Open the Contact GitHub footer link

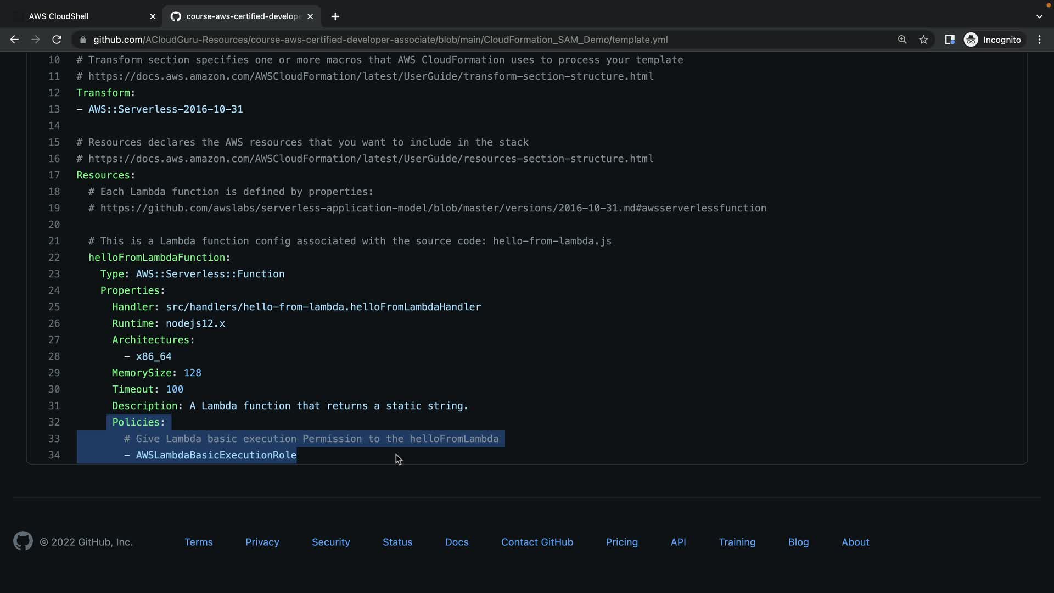point(537,542)
